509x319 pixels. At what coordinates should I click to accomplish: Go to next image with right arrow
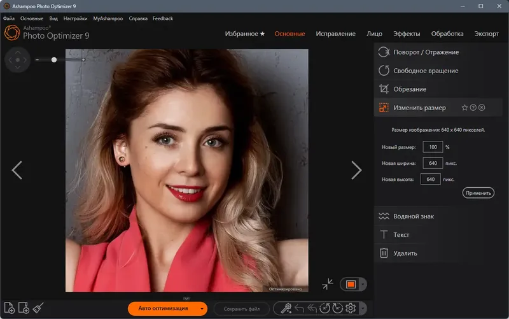[x=356, y=170]
